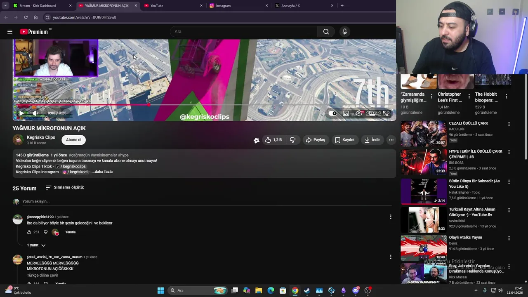
Task: Enter fullscreen on the video player
Action: click(x=386, y=113)
